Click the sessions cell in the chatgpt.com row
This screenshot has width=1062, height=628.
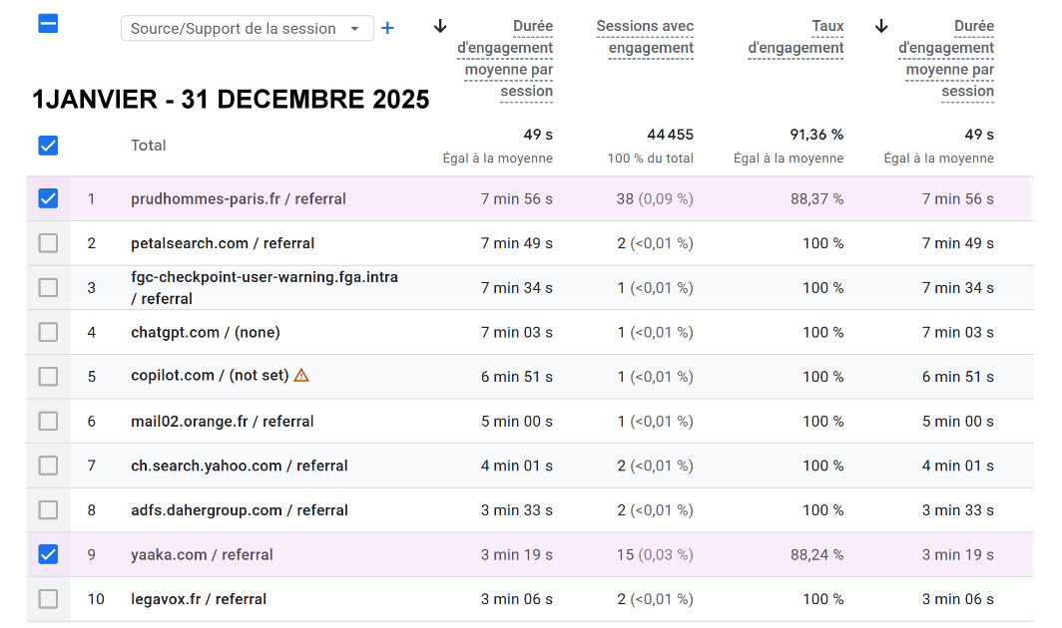[655, 332]
